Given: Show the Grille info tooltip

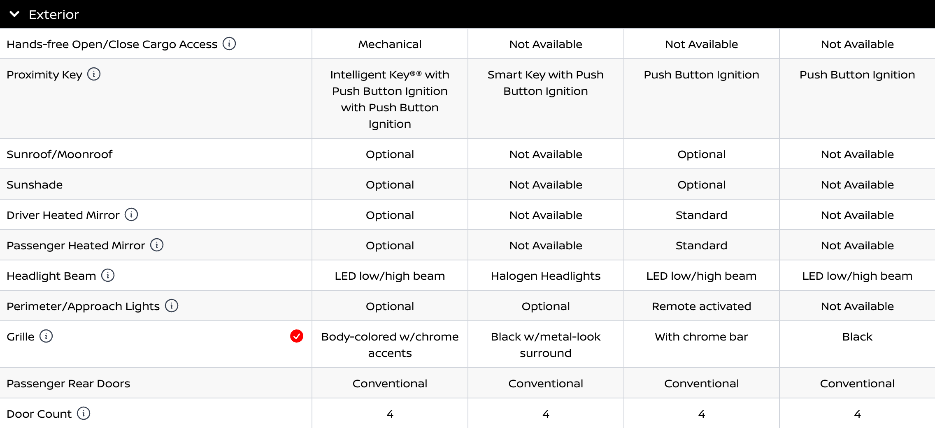Looking at the screenshot, I should coord(46,336).
